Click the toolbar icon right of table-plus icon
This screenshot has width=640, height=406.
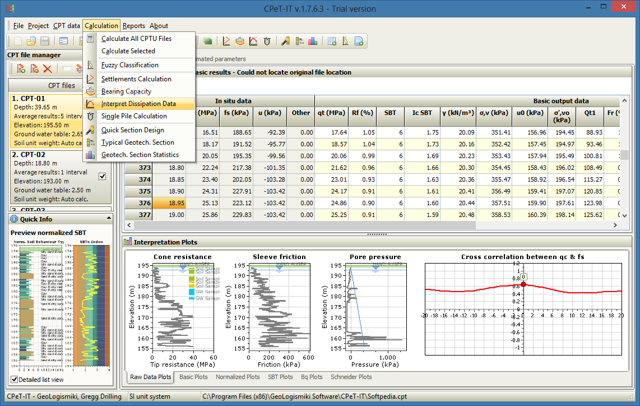[345, 41]
